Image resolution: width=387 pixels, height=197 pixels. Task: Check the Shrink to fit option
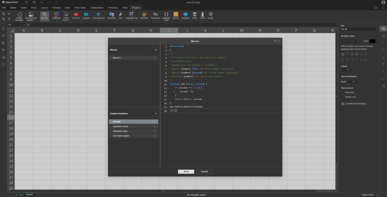(342, 97)
